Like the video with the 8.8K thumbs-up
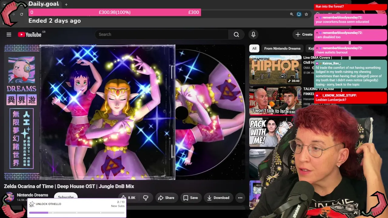Screen dimensions: 388x218 [x=128, y=198]
